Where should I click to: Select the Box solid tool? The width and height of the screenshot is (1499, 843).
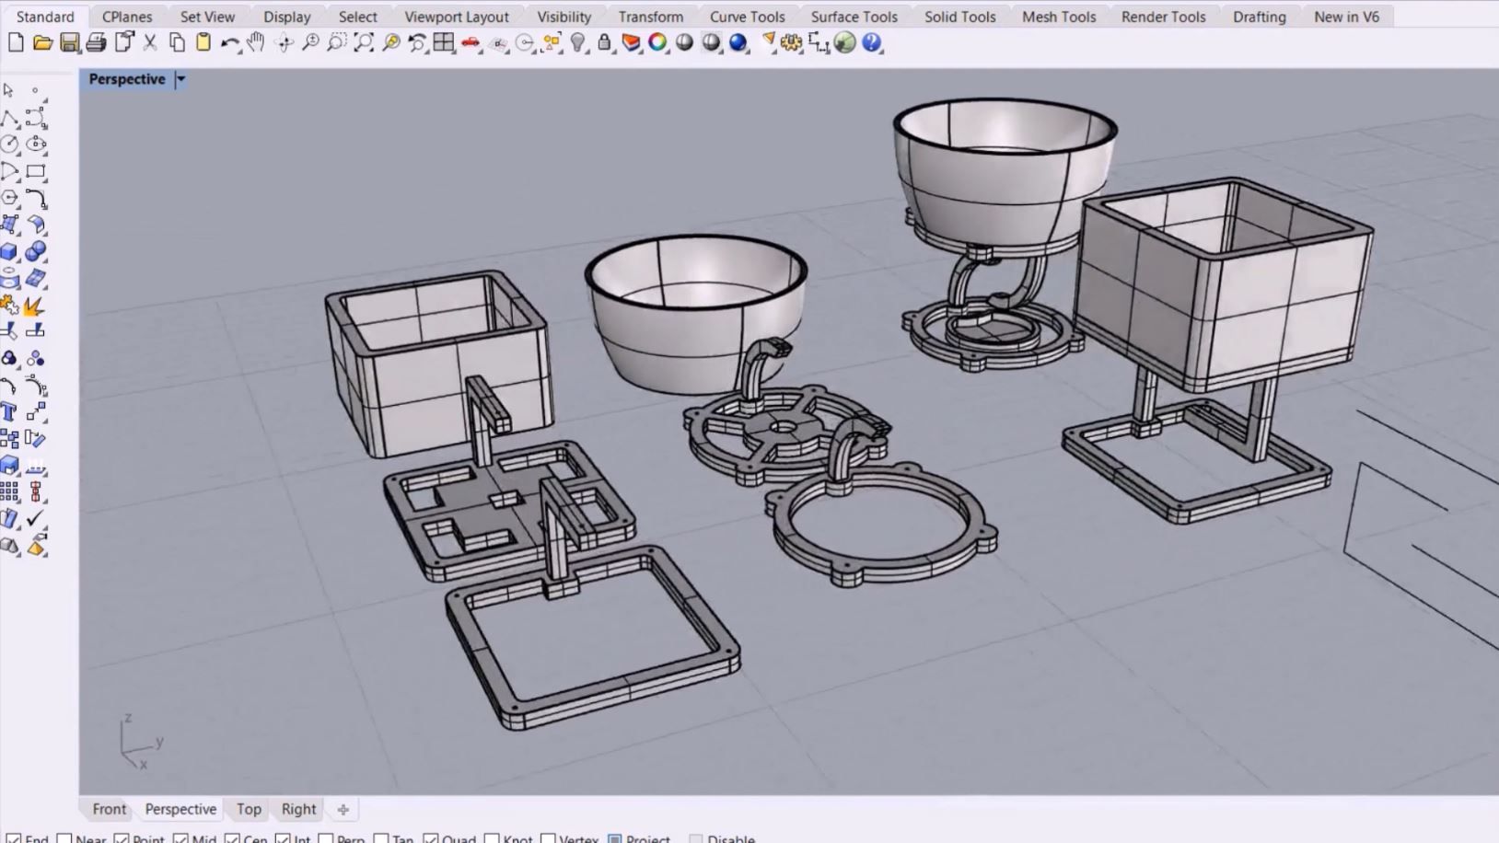click(9, 251)
